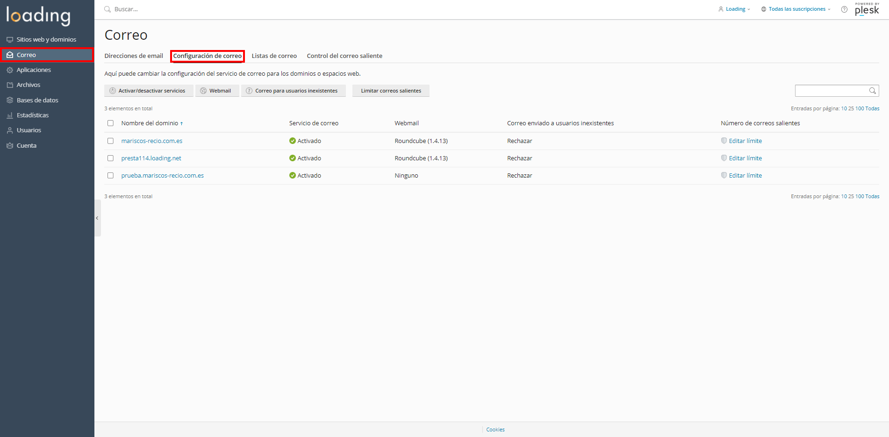Click Limitar correos salientes button
Viewport: 889px width, 437px height.
[x=391, y=91]
